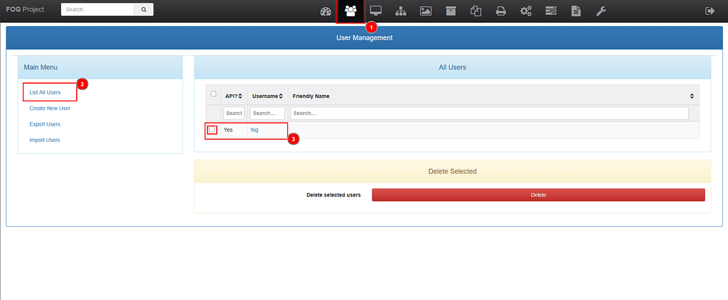Image resolution: width=728 pixels, height=300 pixels.
Task: Open the Dashboard gauge icon
Action: 326,11
